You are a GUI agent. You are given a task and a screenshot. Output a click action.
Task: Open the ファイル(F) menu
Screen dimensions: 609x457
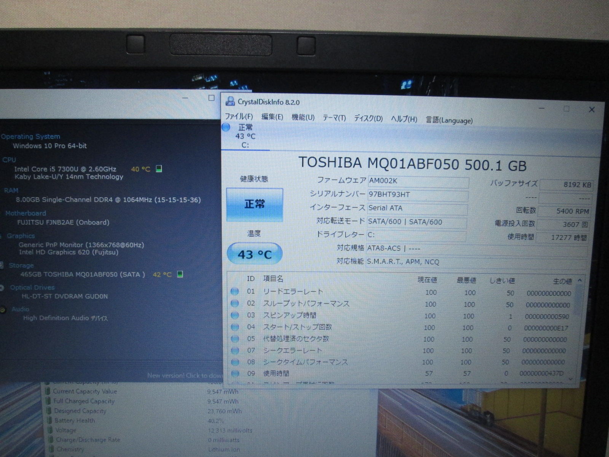(x=239, y=117)
